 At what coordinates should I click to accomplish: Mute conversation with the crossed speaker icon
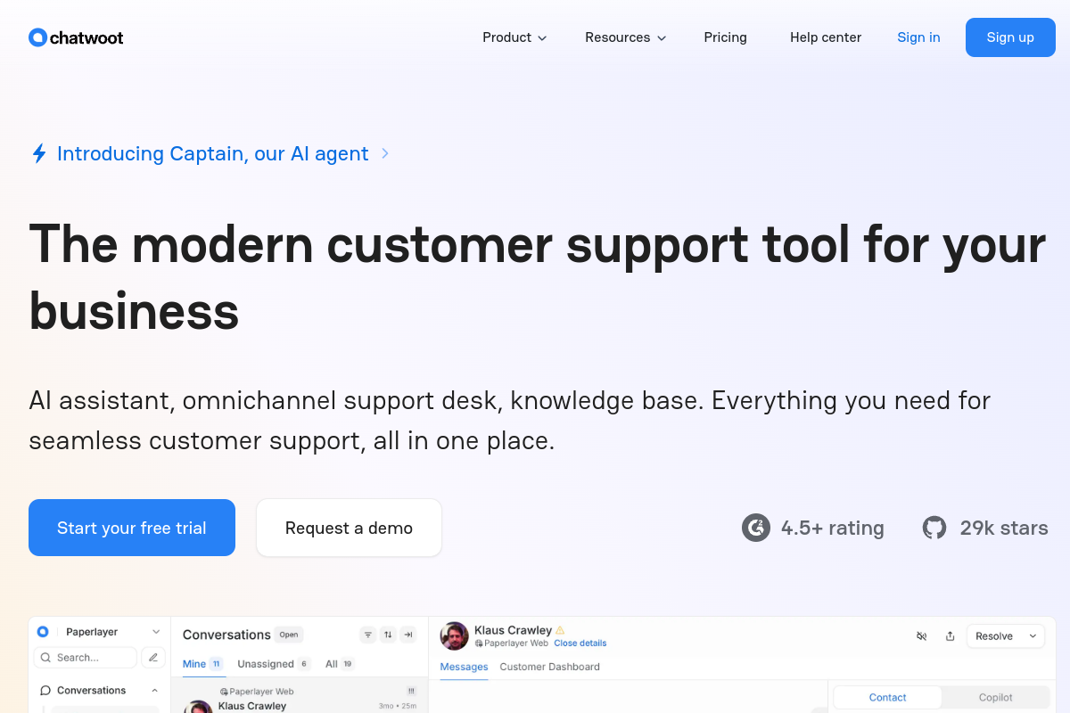click(922, 636)
